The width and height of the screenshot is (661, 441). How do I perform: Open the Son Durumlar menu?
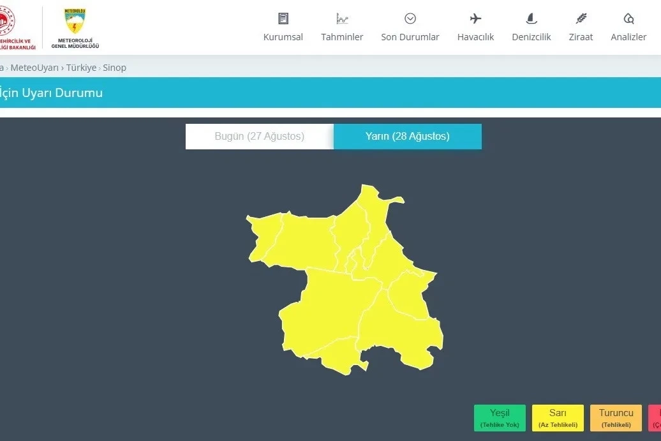pyautogui.click(x=410, y=37)
